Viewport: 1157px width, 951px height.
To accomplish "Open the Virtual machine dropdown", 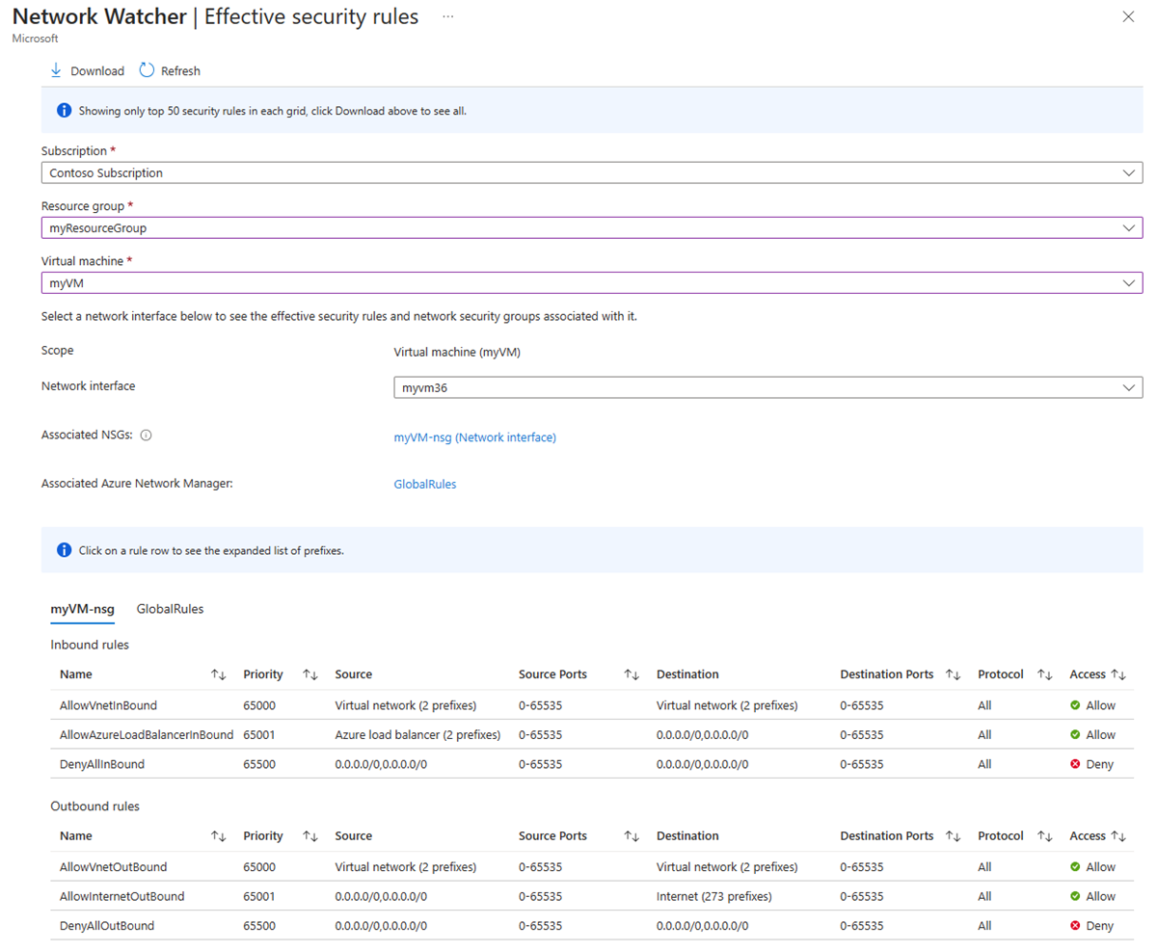I will tap(1130, 283).
